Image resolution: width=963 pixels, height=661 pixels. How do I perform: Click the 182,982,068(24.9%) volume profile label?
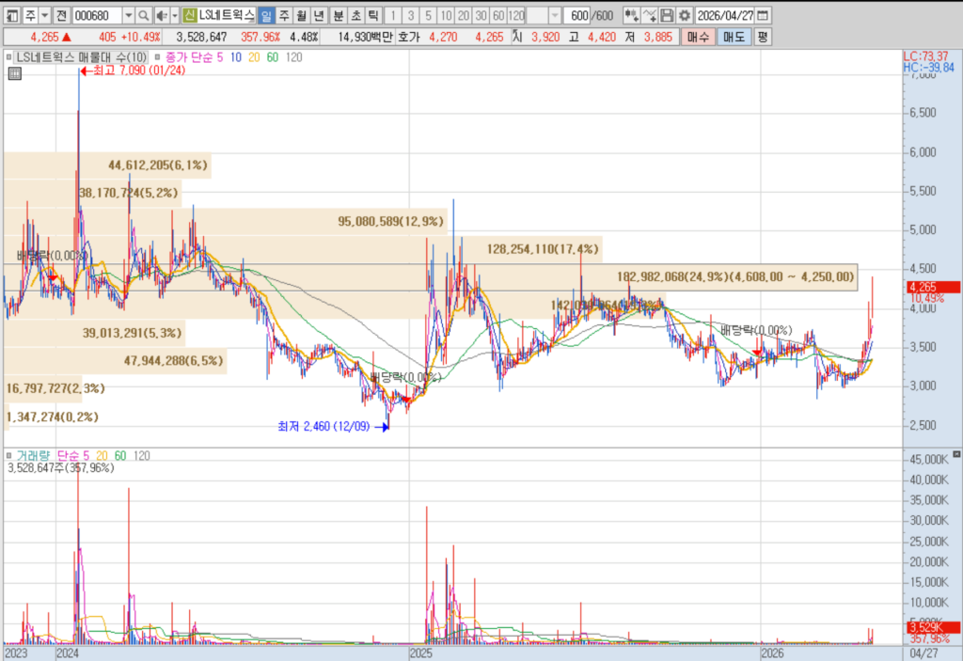(735, 277)
